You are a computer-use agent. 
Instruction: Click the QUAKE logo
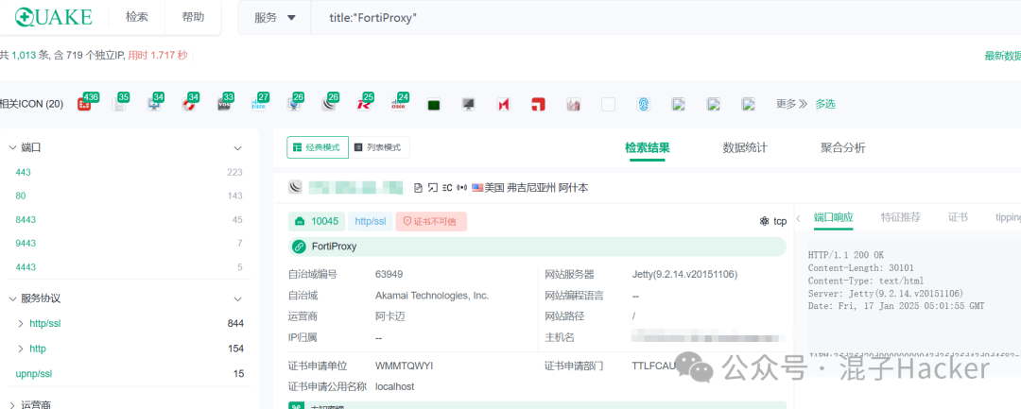point(54,17)
